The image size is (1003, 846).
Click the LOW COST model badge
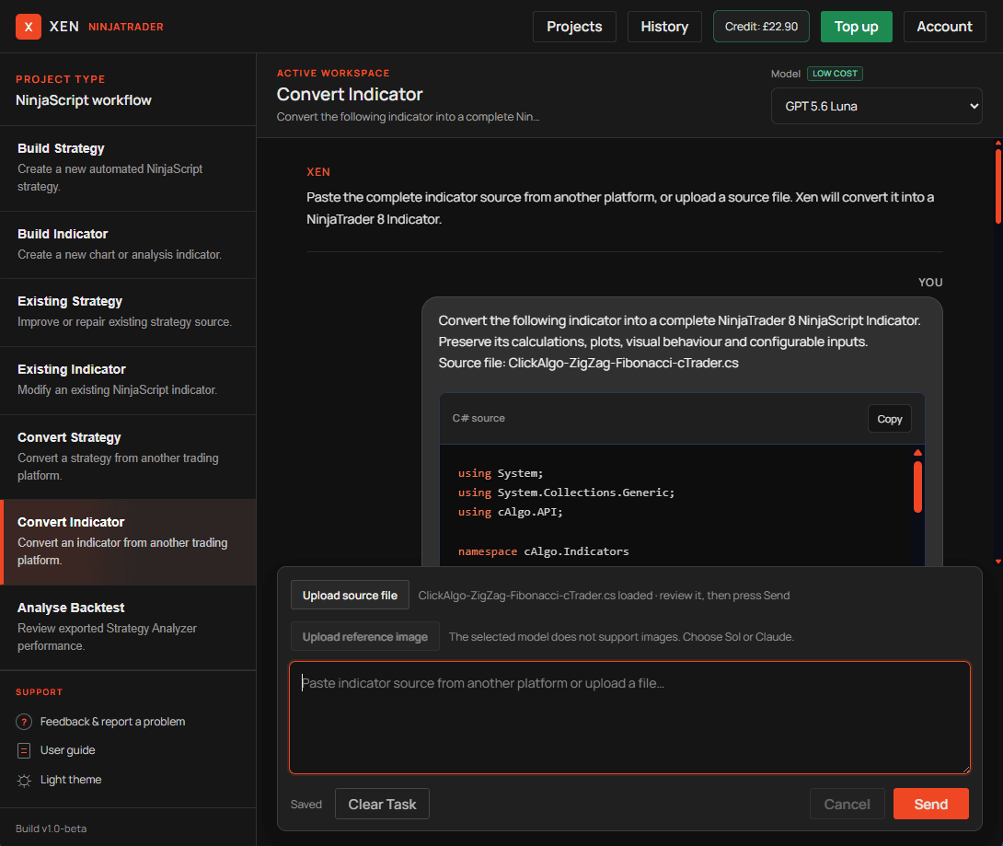click(835, 74)
